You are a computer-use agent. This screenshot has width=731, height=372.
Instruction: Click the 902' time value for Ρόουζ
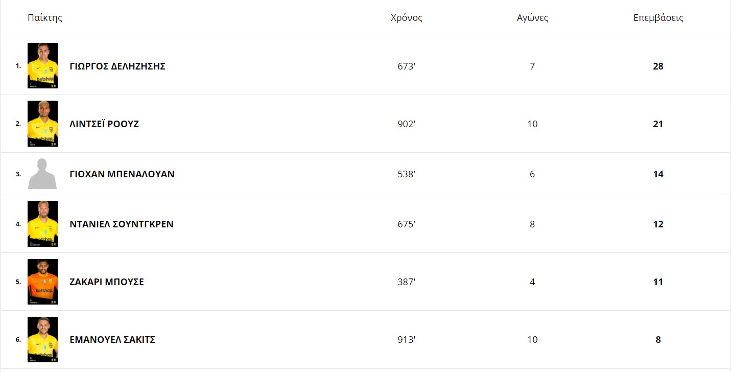point(407,124)
